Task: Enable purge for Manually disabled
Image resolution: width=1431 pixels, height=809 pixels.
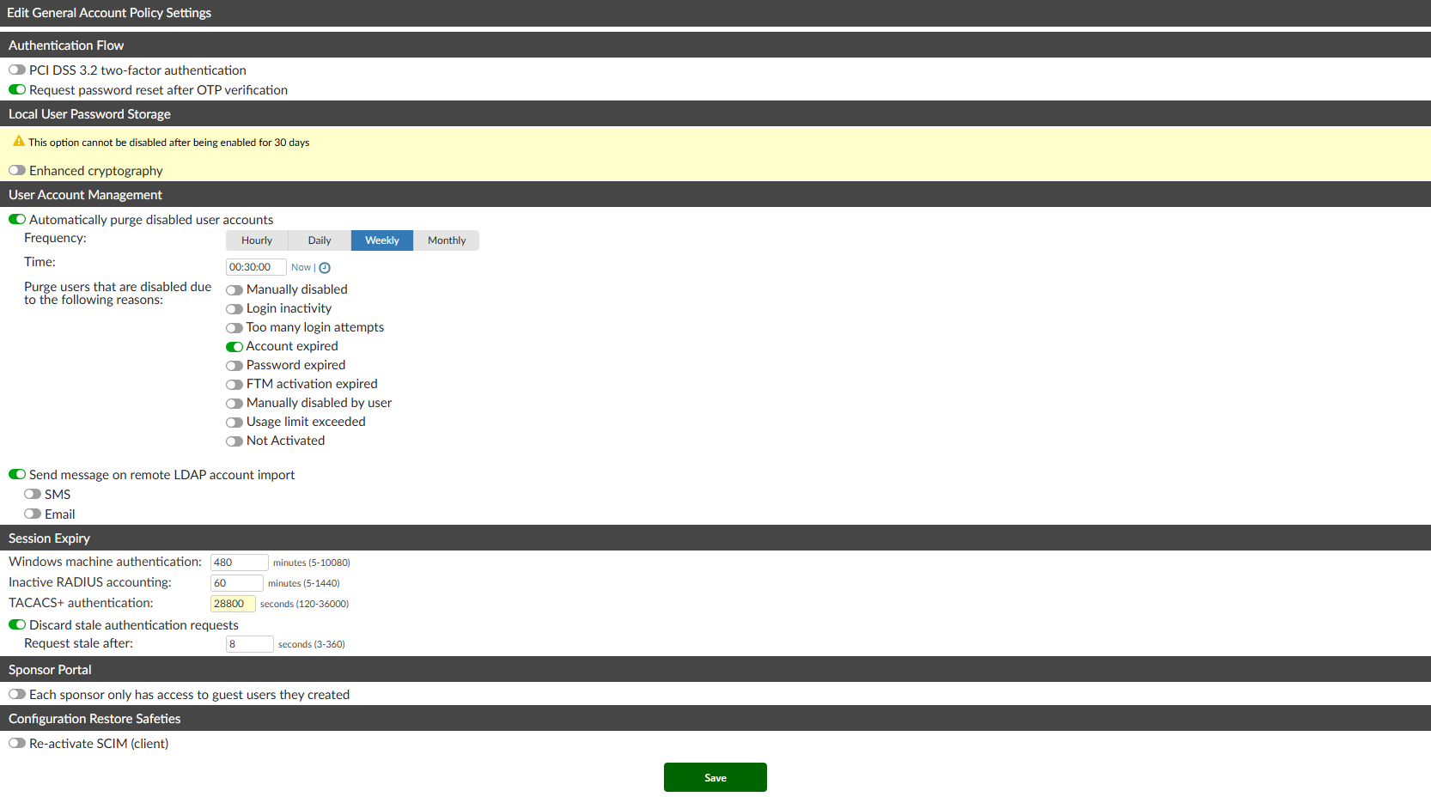Action: click(x=234, y=290)
